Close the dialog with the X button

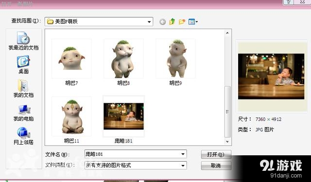click(x=302, y=2)
